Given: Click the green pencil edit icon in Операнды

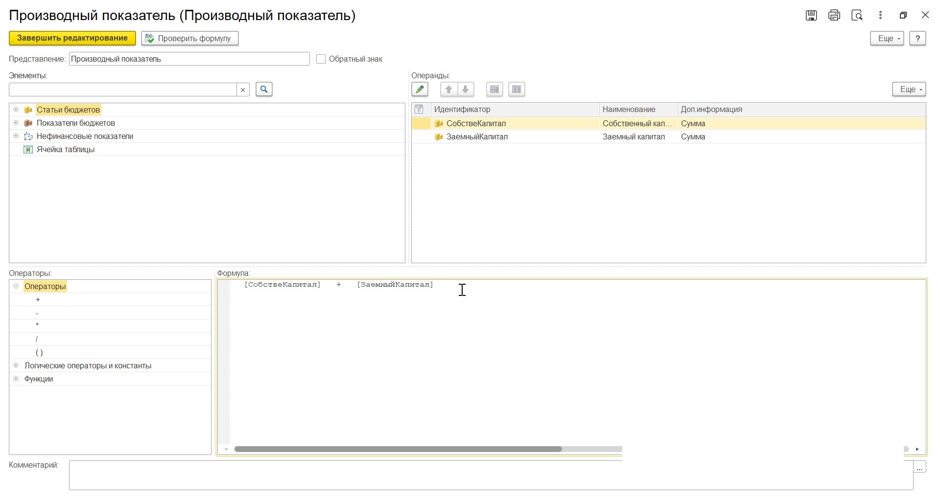Looking at the screenshot, I should 420,89.
